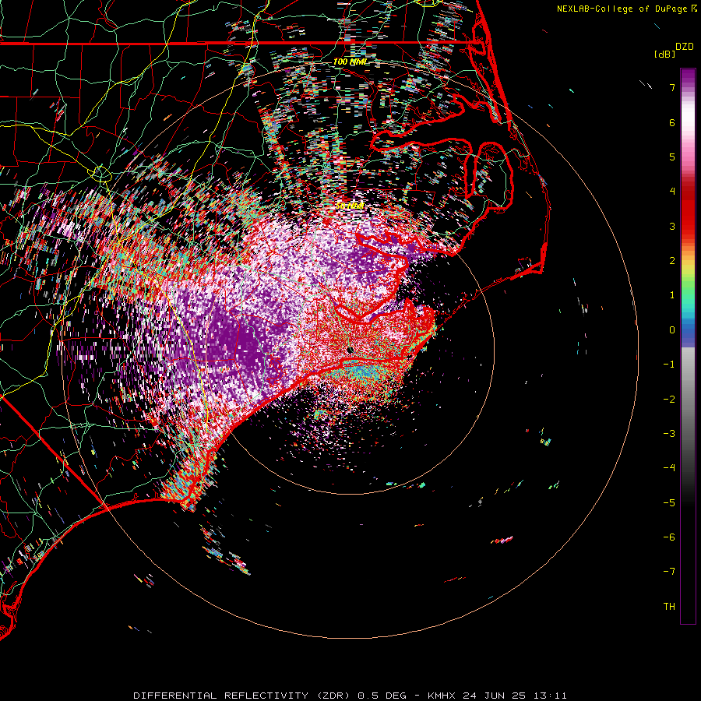Click the -2 value on the color scale

tap(669, 400)
